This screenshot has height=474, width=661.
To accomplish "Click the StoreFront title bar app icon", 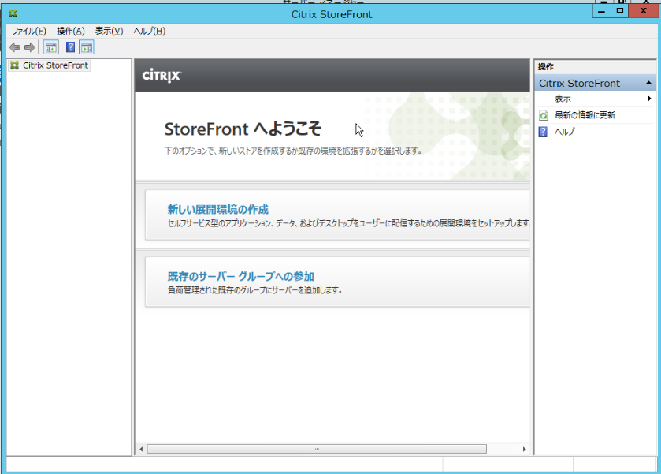I will coord(13,14).
